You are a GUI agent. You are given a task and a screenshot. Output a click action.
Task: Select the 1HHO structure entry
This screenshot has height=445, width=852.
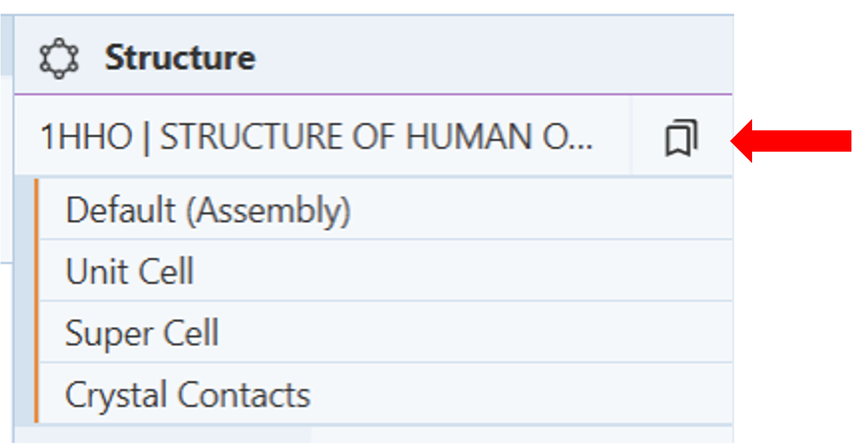[317, 138]
